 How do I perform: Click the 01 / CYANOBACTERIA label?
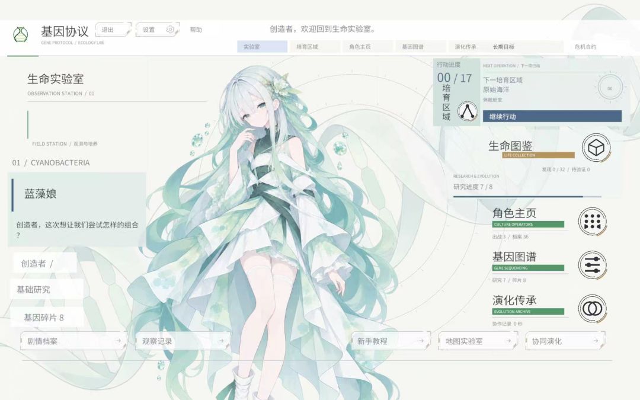click(x=51, y=162)
